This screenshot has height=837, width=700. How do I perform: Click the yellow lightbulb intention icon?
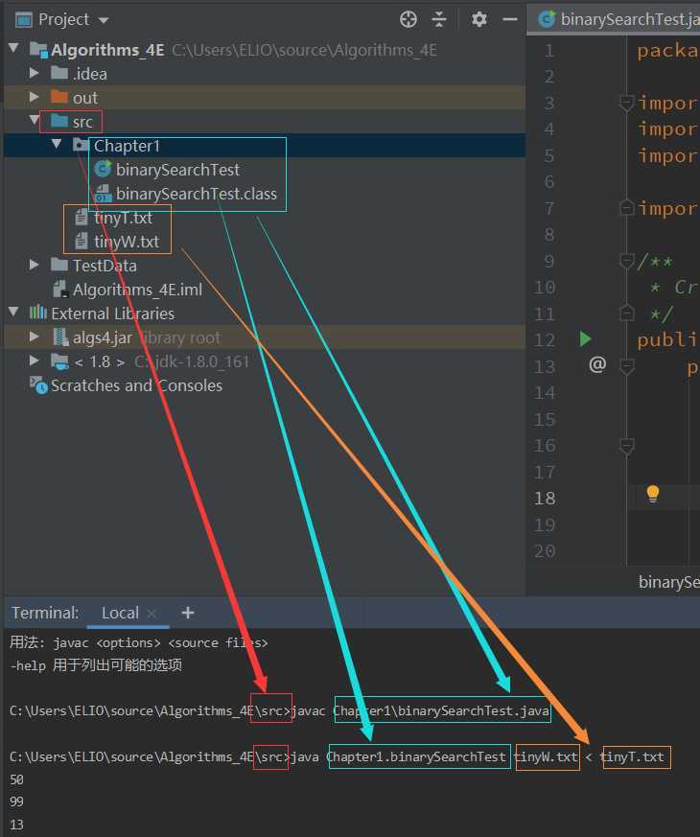coord(652,494)
